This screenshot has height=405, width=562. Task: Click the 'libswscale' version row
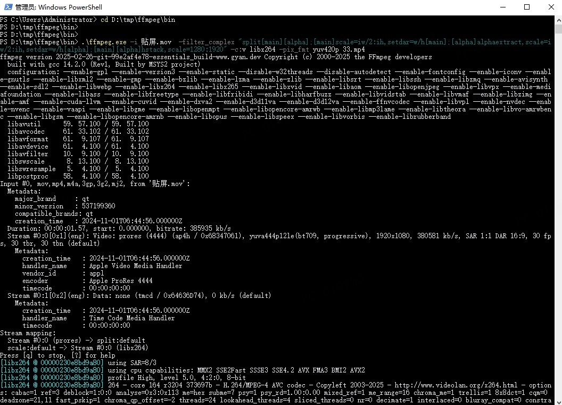click(78, 161)
